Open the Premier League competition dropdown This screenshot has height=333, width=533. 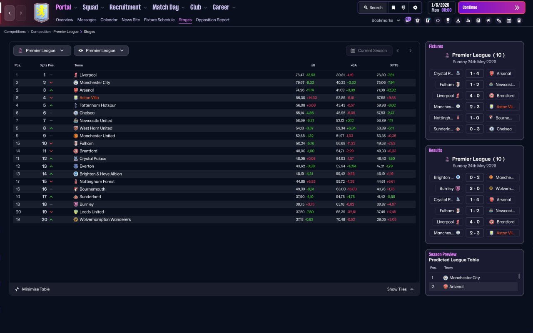pos(42,51)
